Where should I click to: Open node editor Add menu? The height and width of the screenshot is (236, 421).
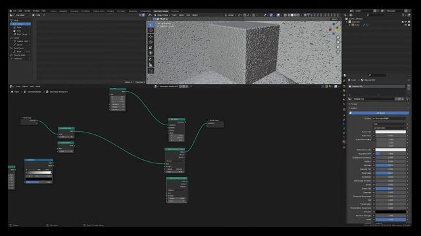coord(32,87)
